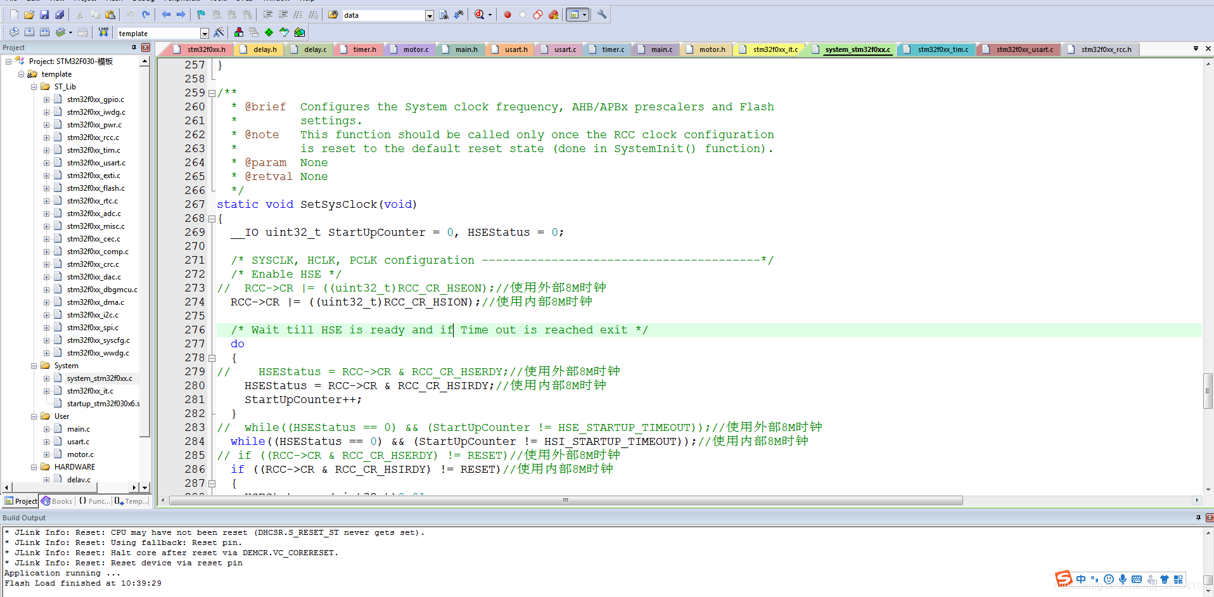Open the delay.c editor tab

pos(309,49)
